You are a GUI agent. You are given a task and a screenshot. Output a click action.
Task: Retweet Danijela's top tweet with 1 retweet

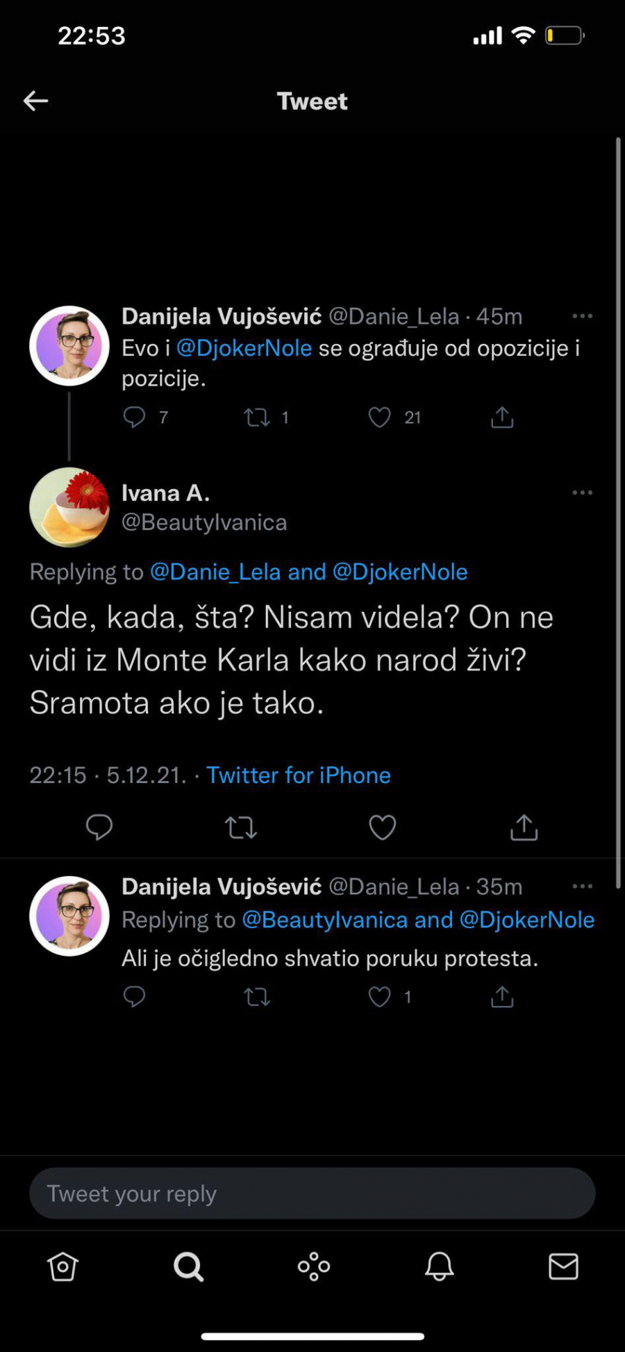pos(257,418)
